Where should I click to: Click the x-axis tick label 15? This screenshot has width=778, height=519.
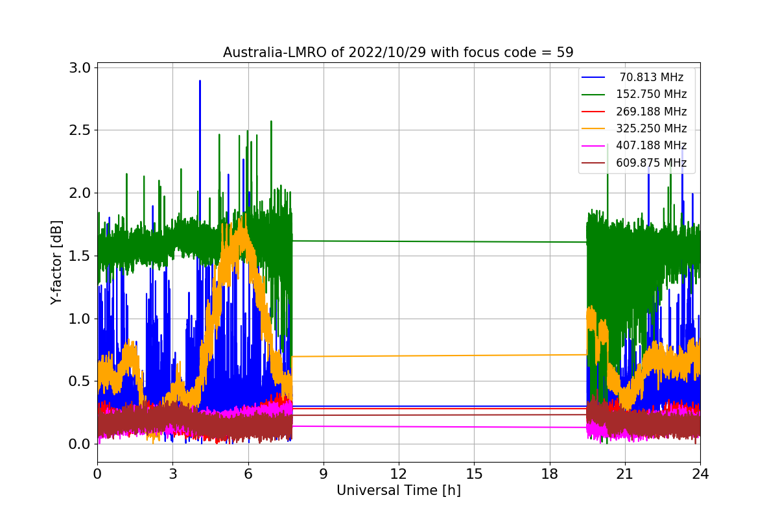(474, 474)
